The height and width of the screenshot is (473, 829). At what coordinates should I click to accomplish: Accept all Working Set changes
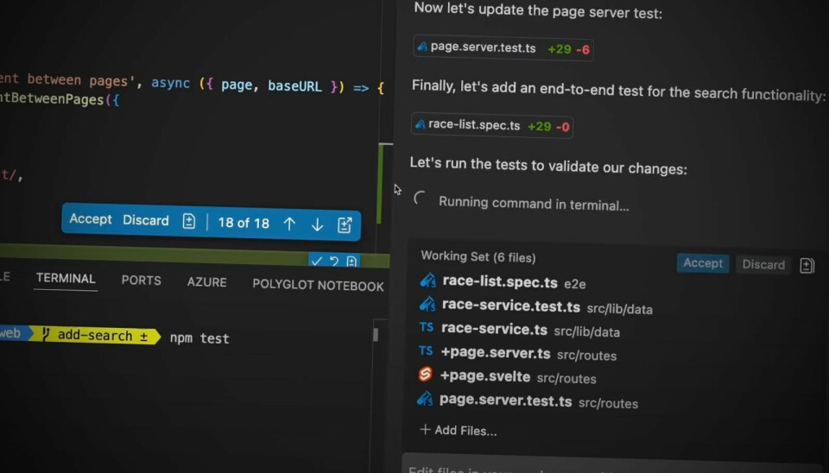703,263
